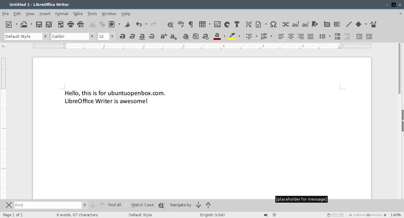Screen dimensions: 404x218
Task: Open the File menu
Action: (5, 14)
